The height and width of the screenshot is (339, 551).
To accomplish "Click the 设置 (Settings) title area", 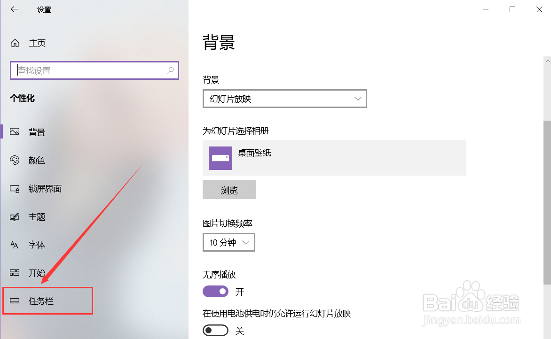I will (x=44, y=9).
